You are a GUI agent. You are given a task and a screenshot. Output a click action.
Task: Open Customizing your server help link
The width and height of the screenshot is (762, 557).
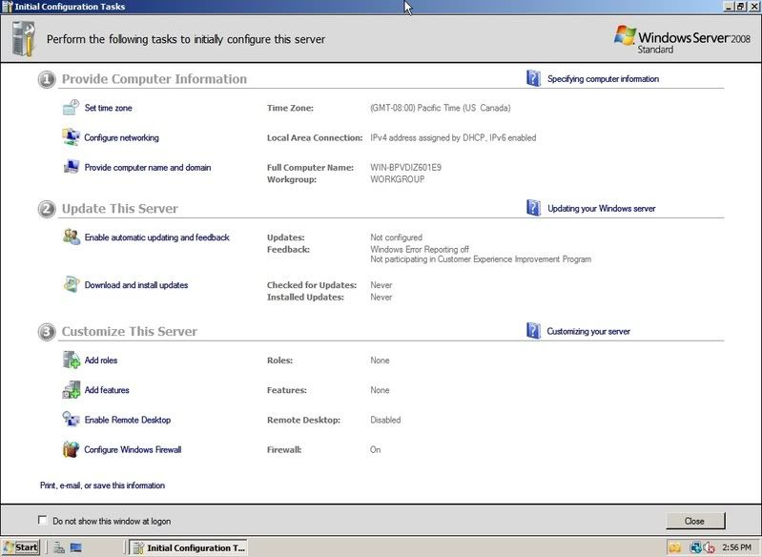(588, 332)
